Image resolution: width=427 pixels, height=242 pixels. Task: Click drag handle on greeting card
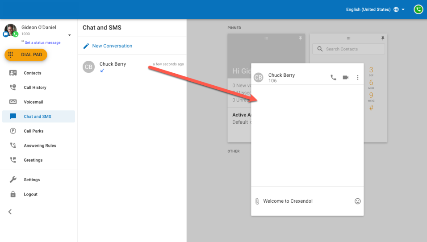click(x=266, y=38)
